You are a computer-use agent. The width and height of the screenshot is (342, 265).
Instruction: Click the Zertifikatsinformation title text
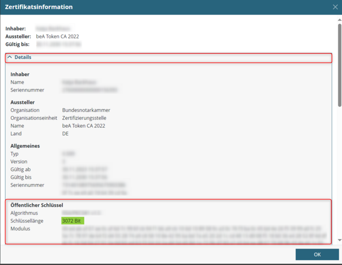(x=39, y=7)
